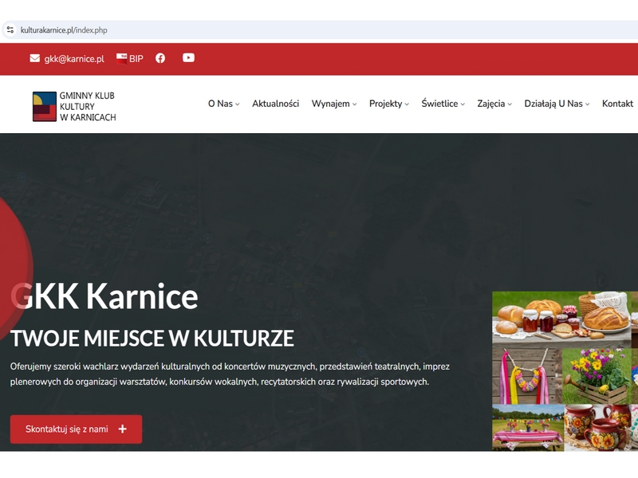The width and height of the screenshot is (638, 478).
Task: Expand the Świetlice dropdown menu
Action: pyautogui.click(x=443, y=104)
